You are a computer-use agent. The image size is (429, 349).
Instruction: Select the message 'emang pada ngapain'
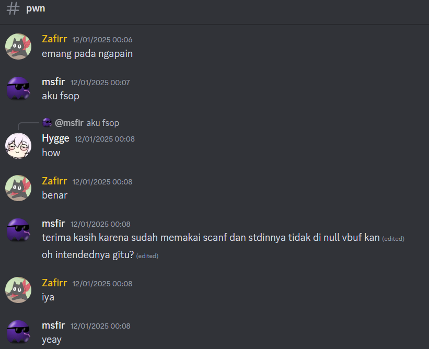pyautogui.click(x=87, y=54)
